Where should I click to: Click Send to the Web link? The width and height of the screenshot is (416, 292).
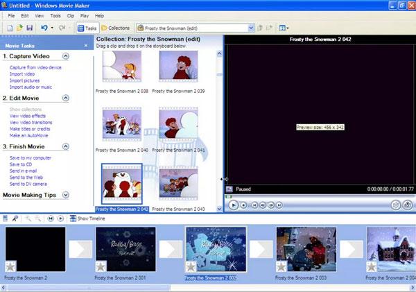(26, 178)
